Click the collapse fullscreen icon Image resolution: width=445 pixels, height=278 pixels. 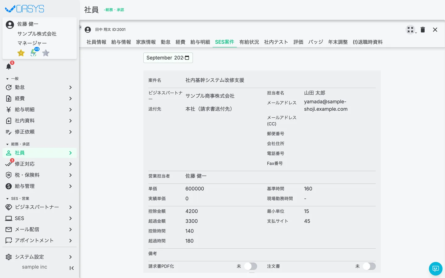tap(410, 30)
